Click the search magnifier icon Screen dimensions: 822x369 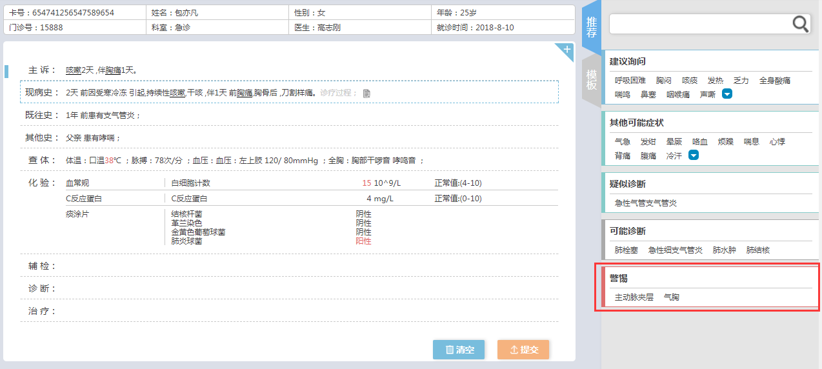(x=801, y=24)
